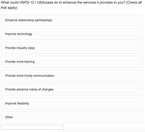Screen dimensions: 145x132
Task: Mark Provide more timely communication
Action: [72, 76]
